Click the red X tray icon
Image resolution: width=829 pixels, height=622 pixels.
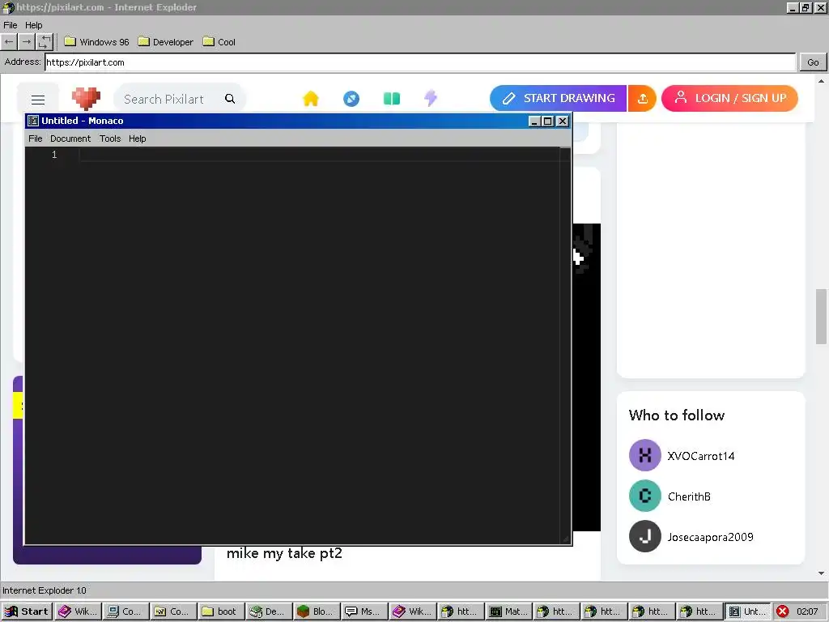click(x=783, y=611)
